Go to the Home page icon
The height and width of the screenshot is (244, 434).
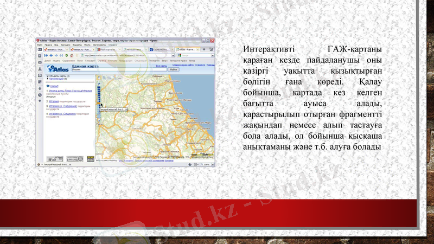point(72,55)
